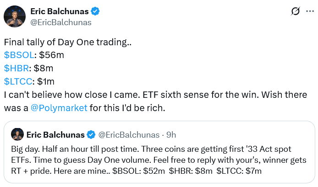
Task: Click the small avatar in quoted tweet
Action: (x=17, y=134)
